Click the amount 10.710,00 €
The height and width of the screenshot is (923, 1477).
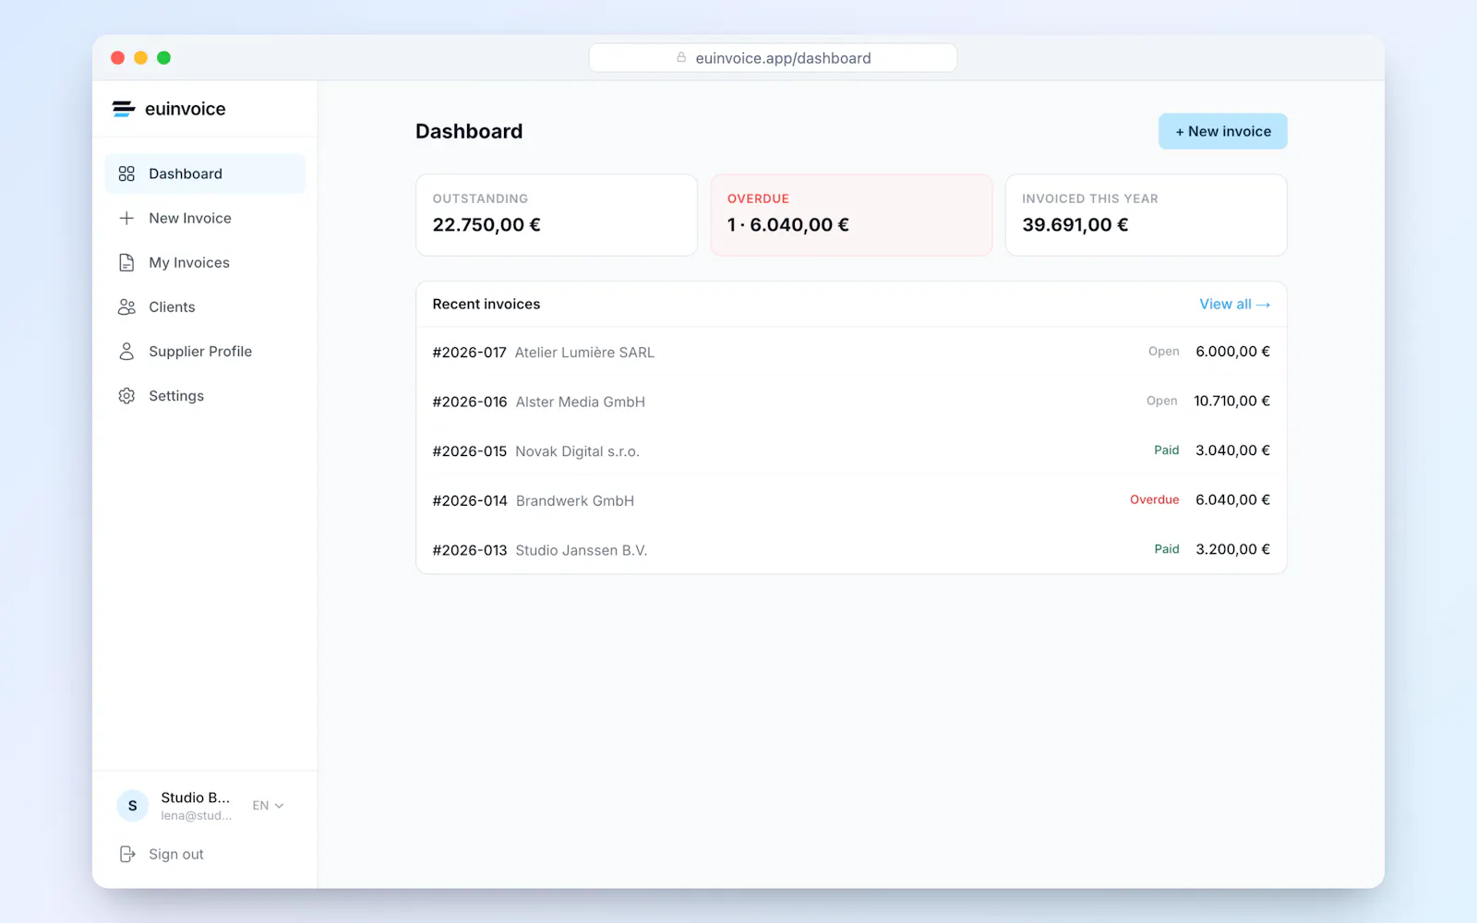[x=1231, y=401]
